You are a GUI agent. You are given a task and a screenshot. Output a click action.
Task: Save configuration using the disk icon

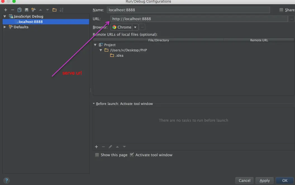pyautogui.click(x=27, y=10)
